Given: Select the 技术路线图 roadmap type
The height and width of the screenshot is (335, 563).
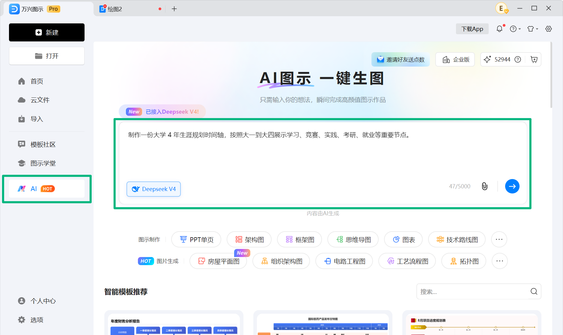Looking at the screenshot, I should coord(457,239).
